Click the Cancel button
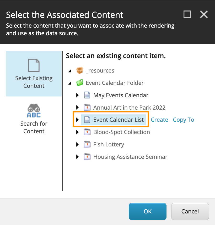Screen dimensions: 215x225 pyautogui.click(x=190, y=211)
